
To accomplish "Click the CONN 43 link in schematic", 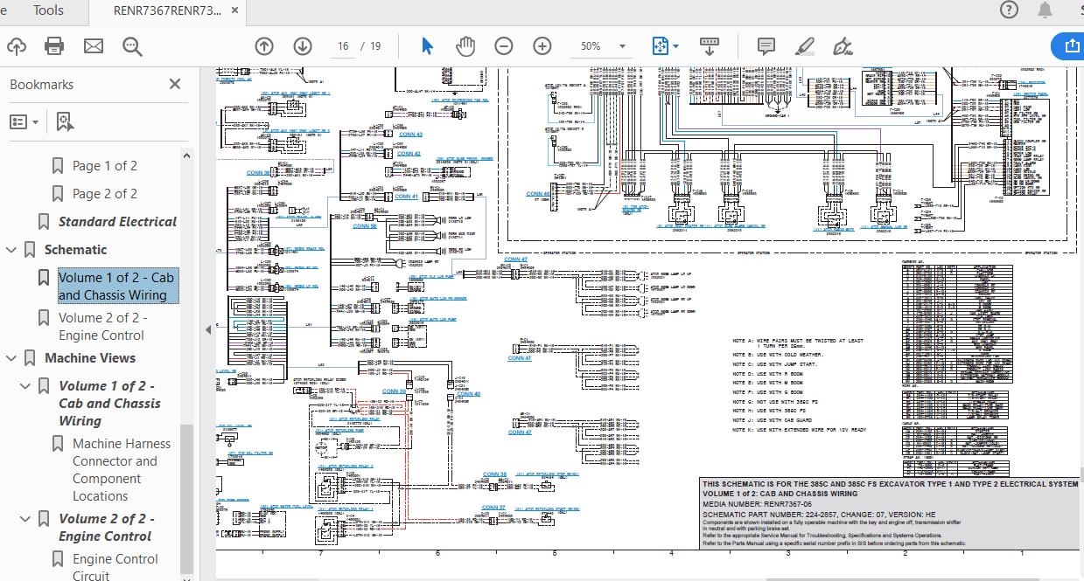I will click(410, 135).
